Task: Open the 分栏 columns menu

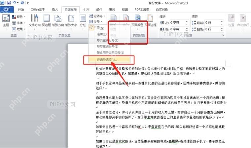Action: click(x=83, y=22)
